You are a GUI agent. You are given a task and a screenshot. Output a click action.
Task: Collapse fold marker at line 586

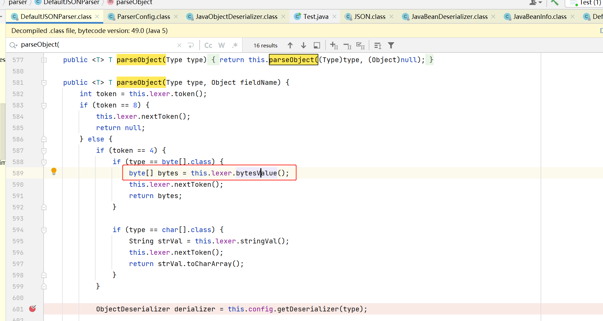coord(44,139)
